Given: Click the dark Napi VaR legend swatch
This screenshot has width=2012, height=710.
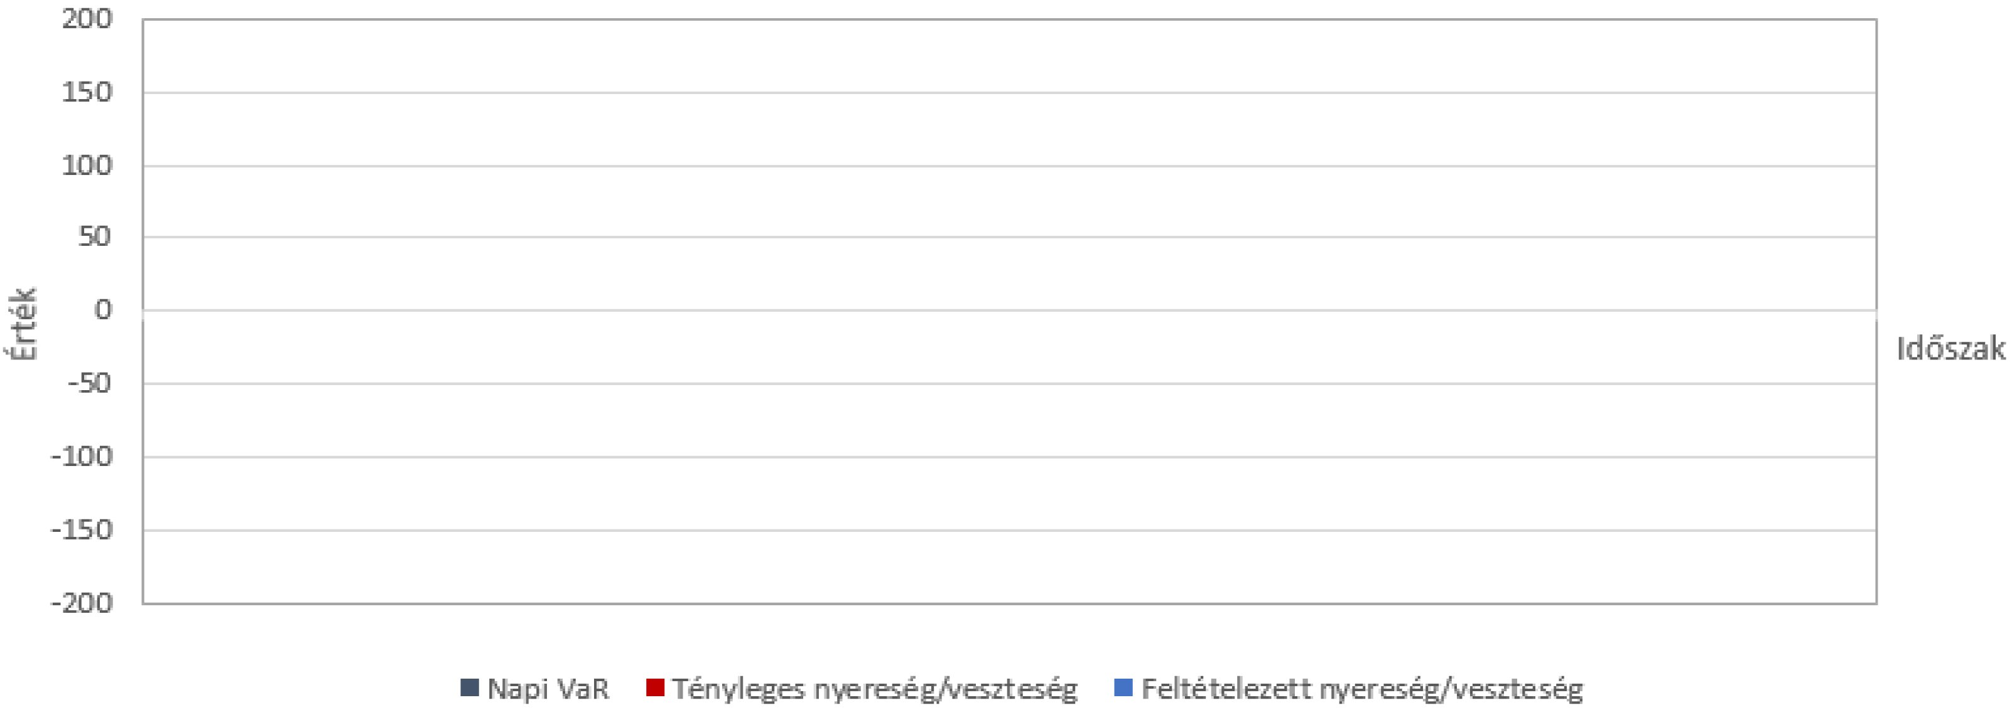Looking at the screenshot, I should pyautogui.click(x=470, y=687).
